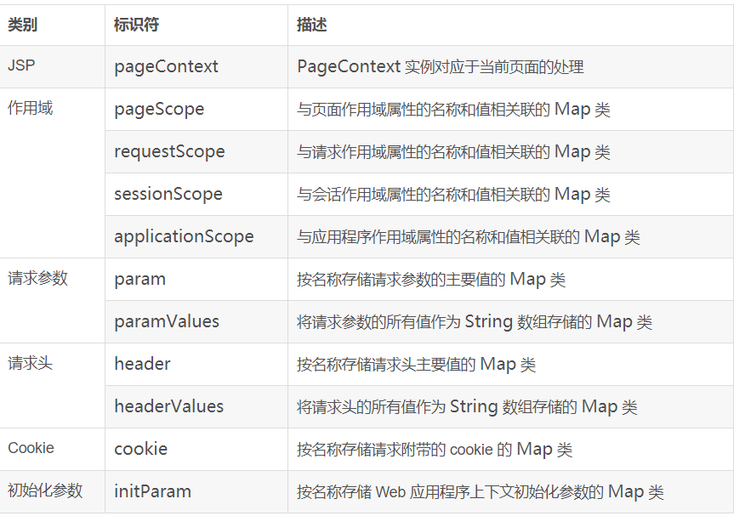Select the pageScope identifier cell
Screen dimensions: 734x516
tap(159, 109)
